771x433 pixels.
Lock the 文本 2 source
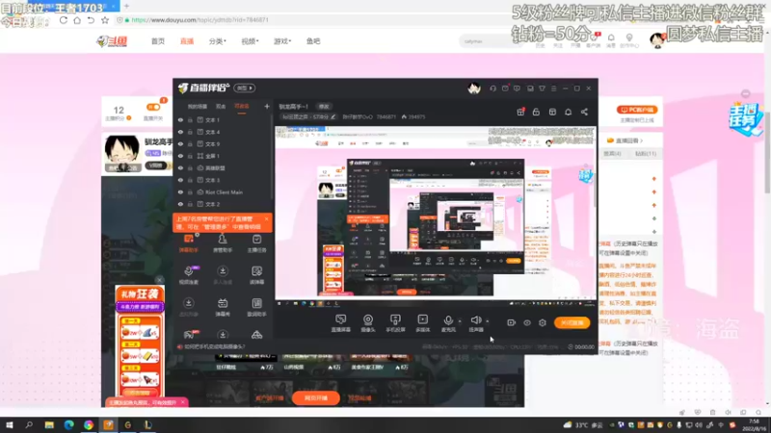(190, 204)
